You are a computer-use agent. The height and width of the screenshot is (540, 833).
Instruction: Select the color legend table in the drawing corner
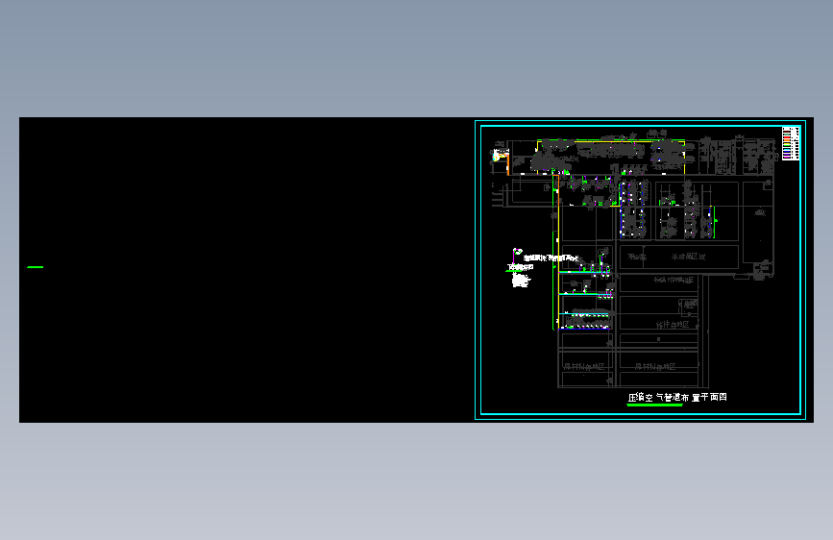click(791, 143)
